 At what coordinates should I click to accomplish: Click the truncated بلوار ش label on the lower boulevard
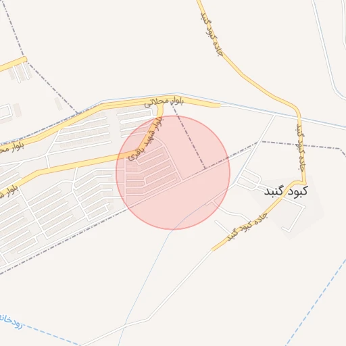click(9, 191)
